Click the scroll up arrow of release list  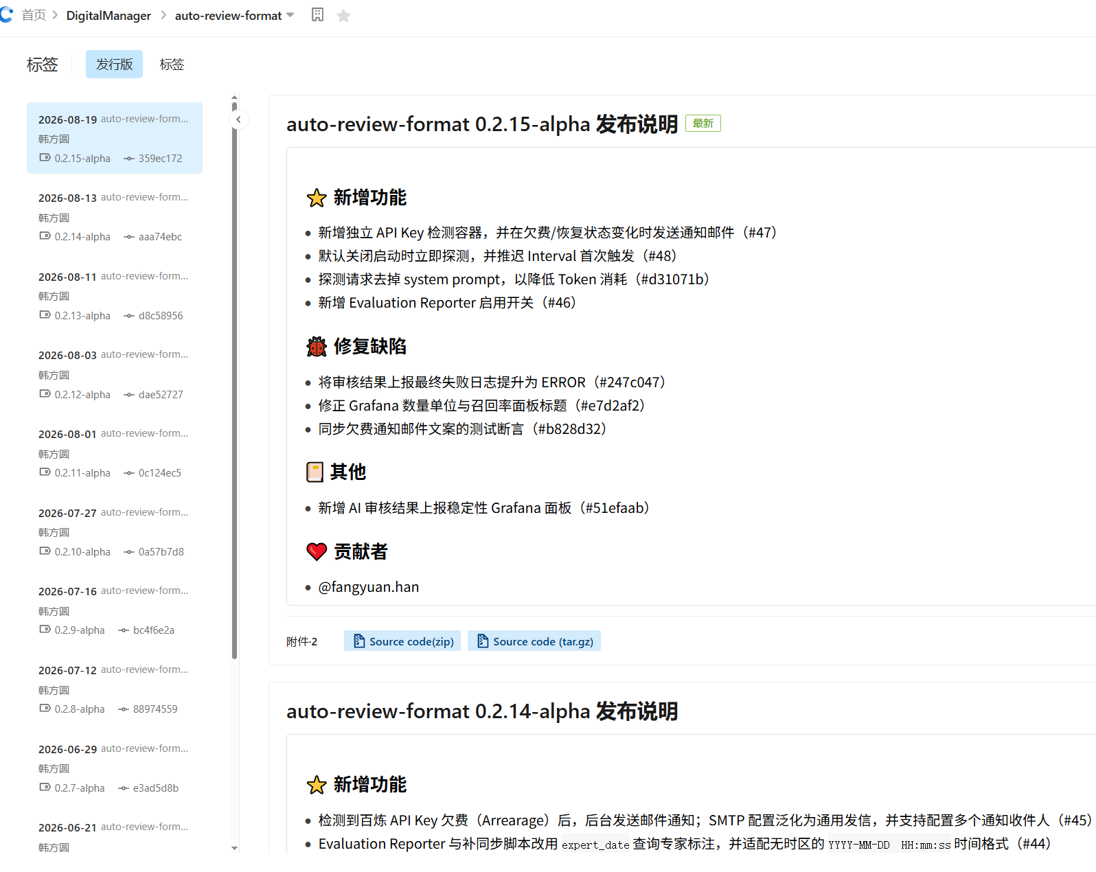click(x=234, y=97)
